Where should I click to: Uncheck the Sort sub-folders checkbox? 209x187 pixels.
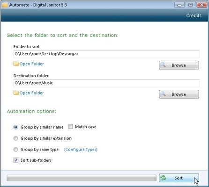16,160
